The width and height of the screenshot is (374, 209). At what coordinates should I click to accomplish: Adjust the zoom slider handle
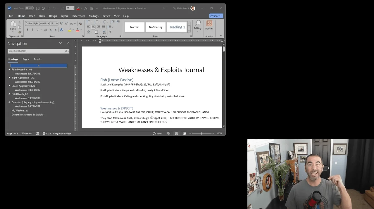pyautogui.click(x=201, y=133)
